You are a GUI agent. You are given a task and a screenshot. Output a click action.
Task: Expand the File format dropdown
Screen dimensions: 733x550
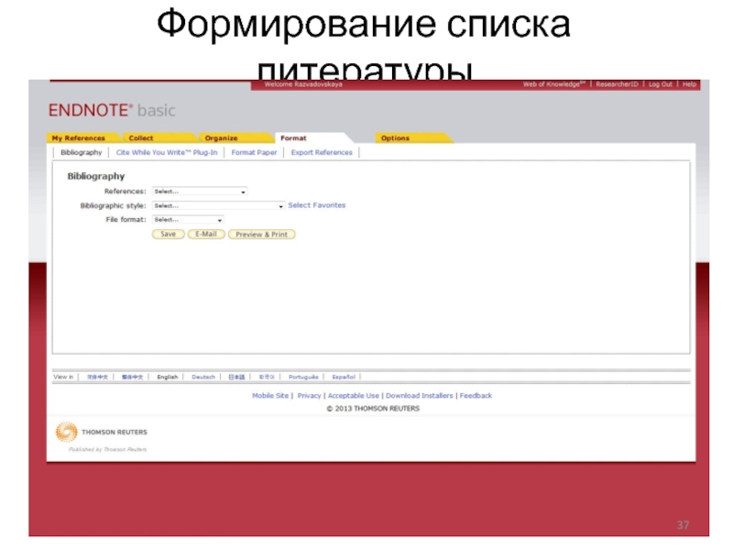tap(188, 220)
